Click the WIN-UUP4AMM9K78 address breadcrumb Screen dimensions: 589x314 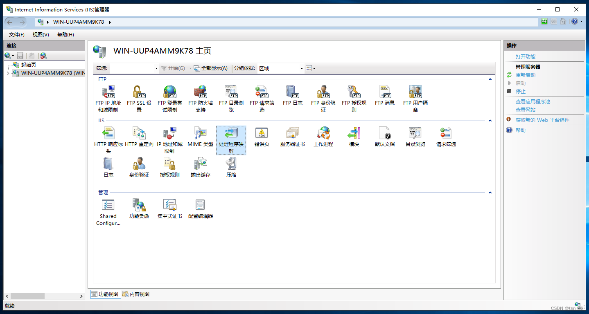coord(79,22)
